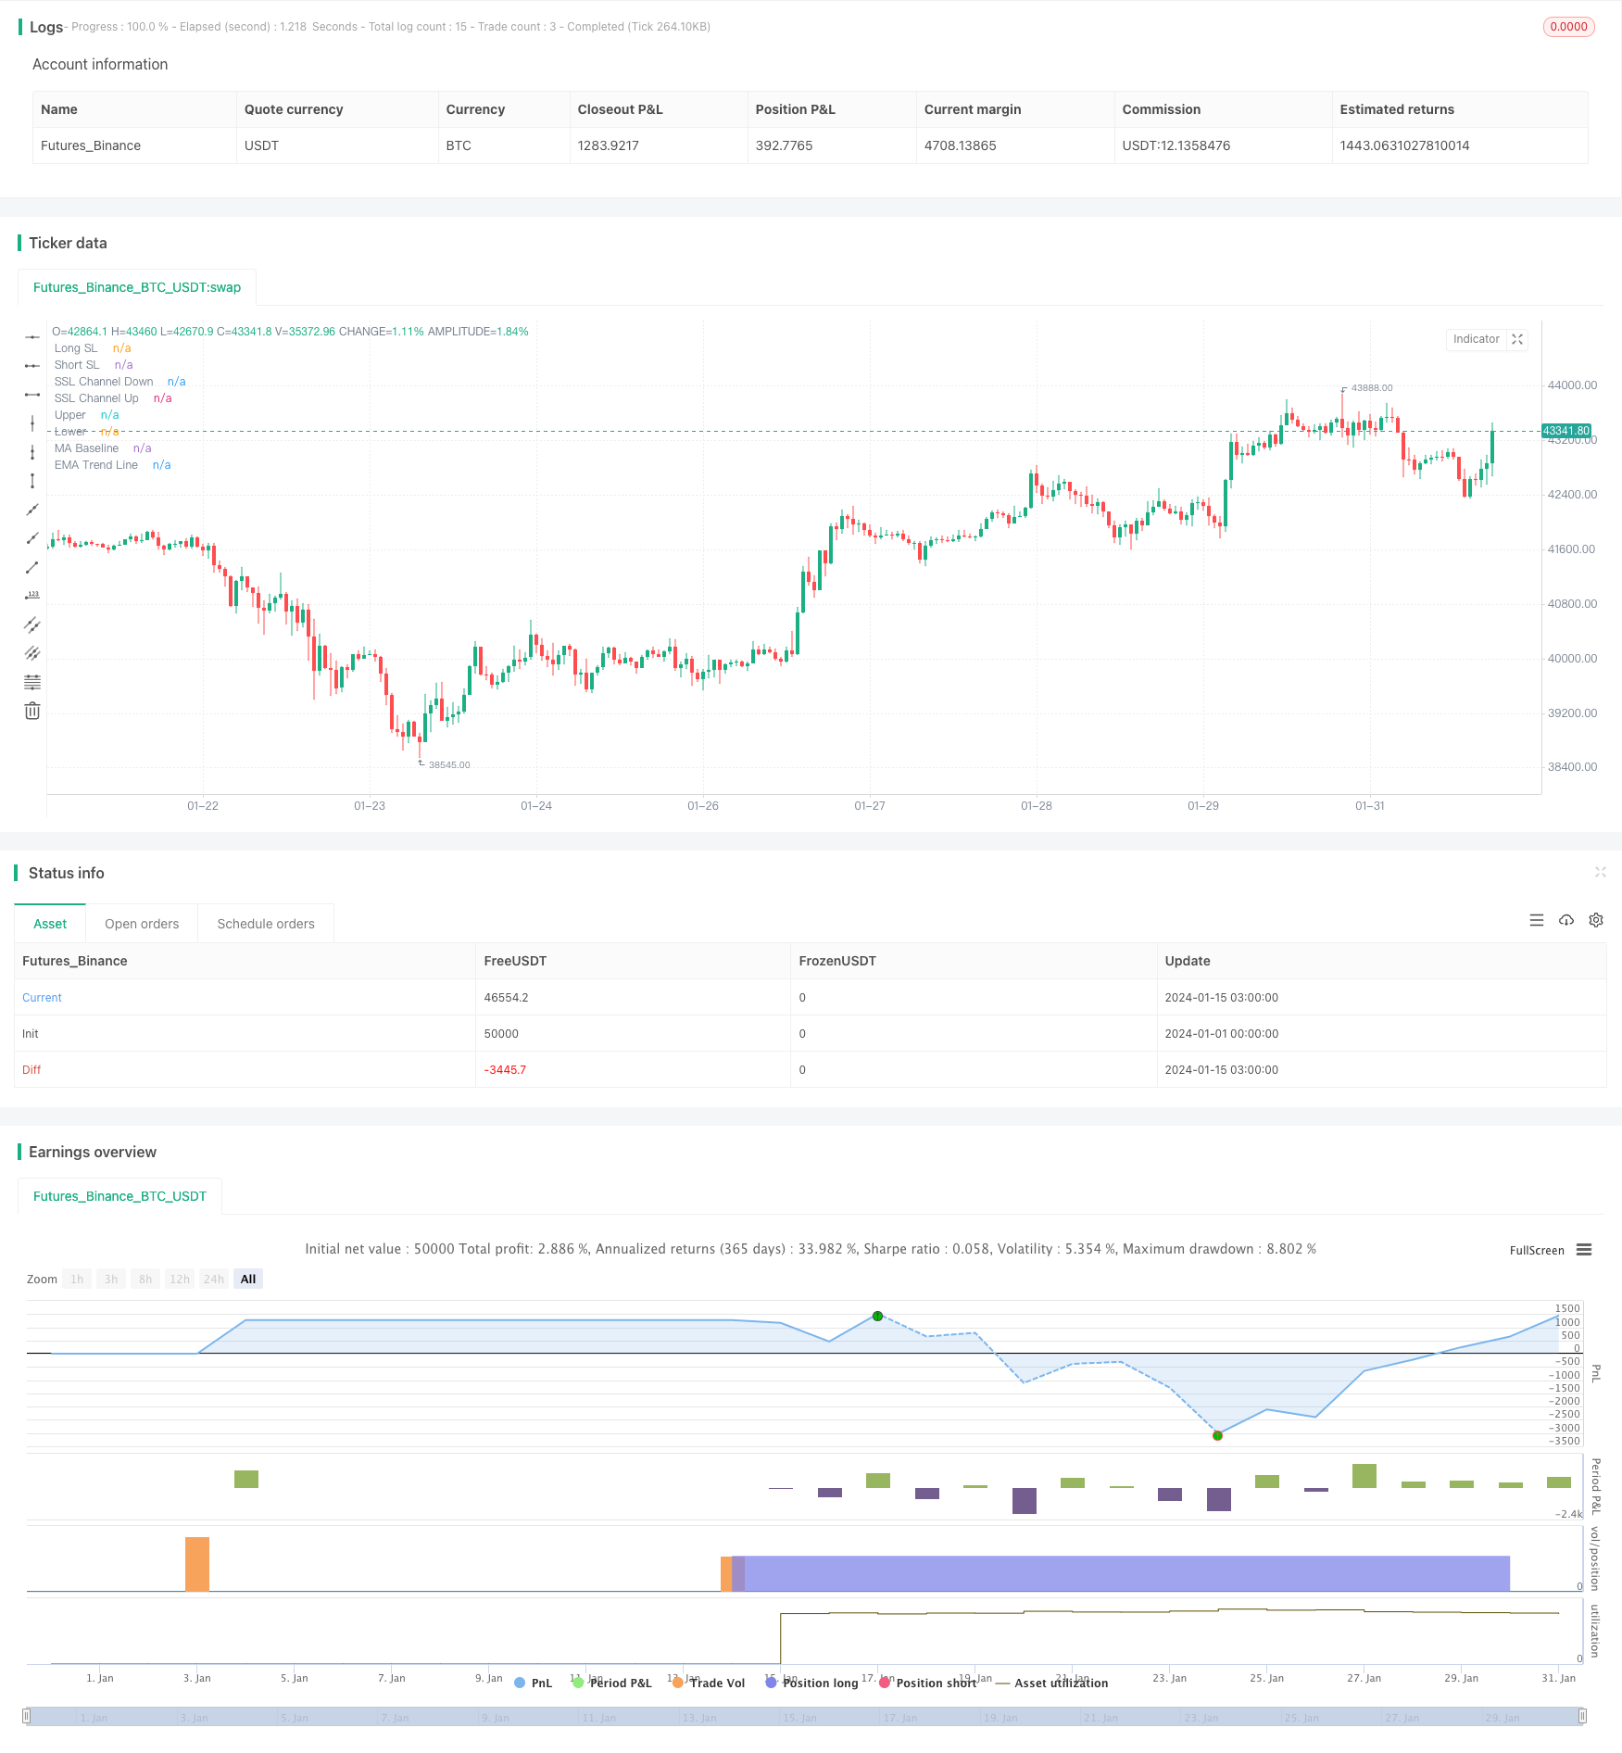The height and width of the screenshot is (1753, 1622).
Task: Set chart zoom to 3h
Action: click(x=111, y=1280)
